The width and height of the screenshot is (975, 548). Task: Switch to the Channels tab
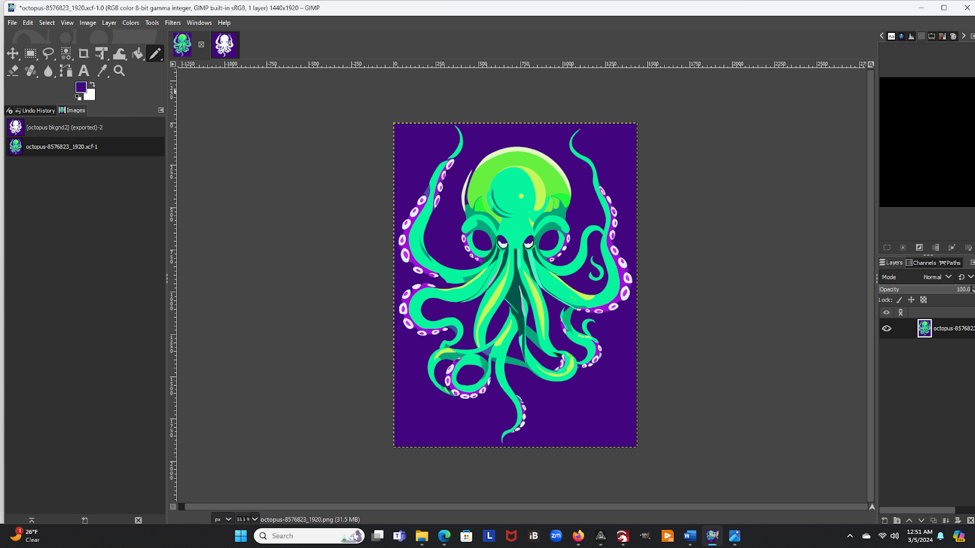click(x=921, y=263)
